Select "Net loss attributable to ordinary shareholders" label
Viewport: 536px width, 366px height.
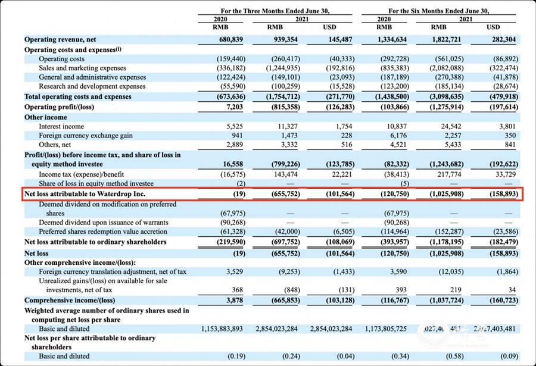point(95,242)
